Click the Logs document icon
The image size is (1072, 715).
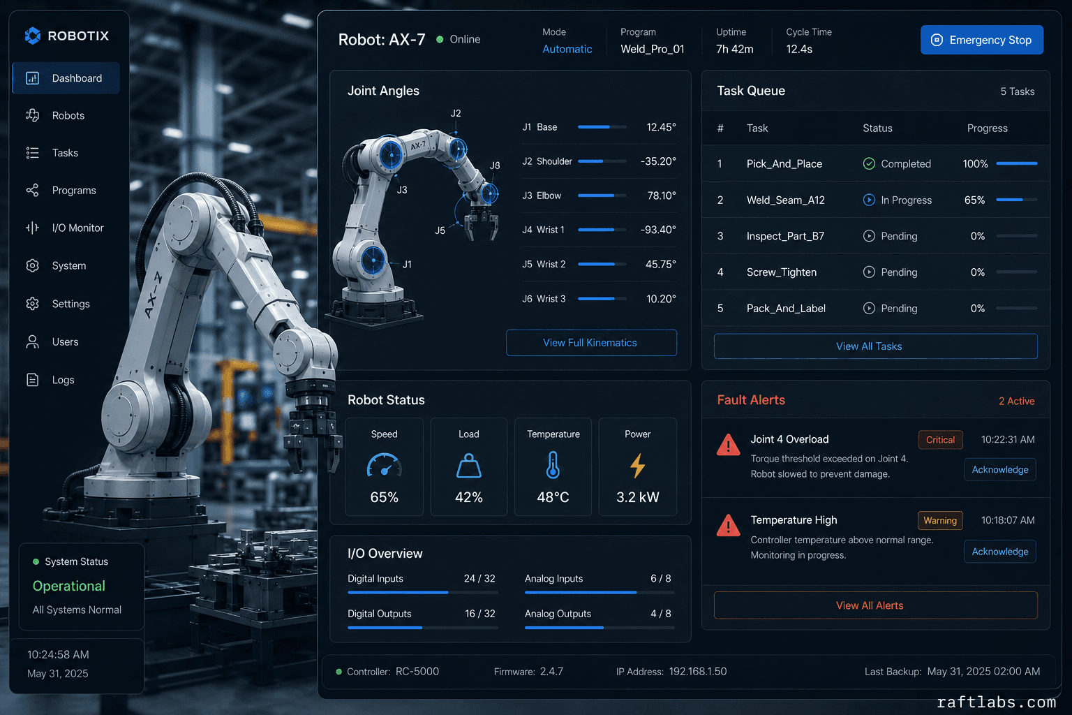click(x=32, y=380)
